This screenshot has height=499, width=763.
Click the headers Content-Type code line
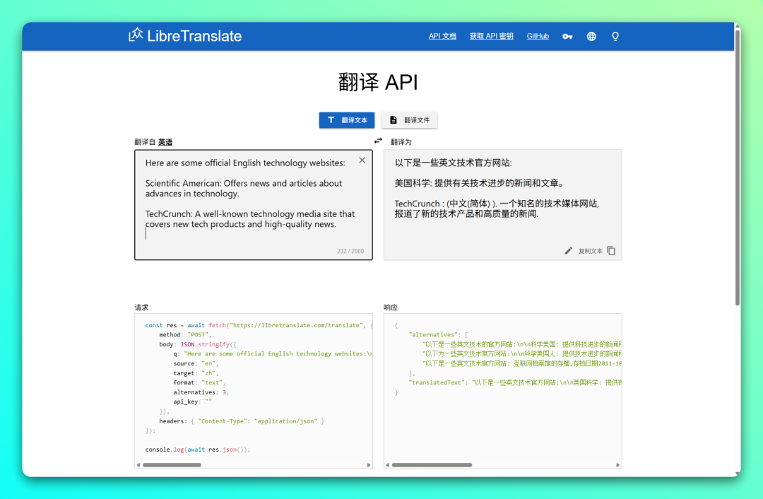(x=242, y=421)
